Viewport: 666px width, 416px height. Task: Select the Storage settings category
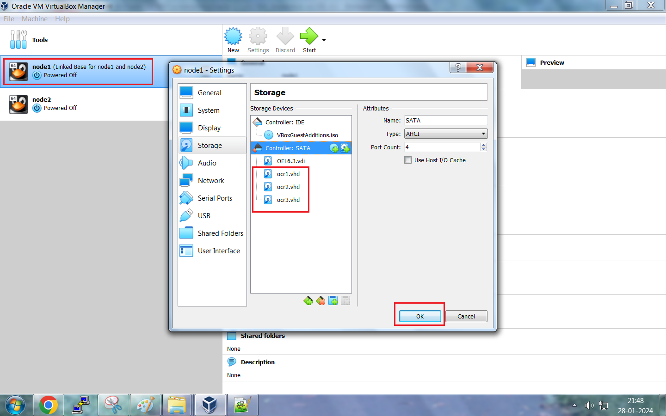coord(212,146)
